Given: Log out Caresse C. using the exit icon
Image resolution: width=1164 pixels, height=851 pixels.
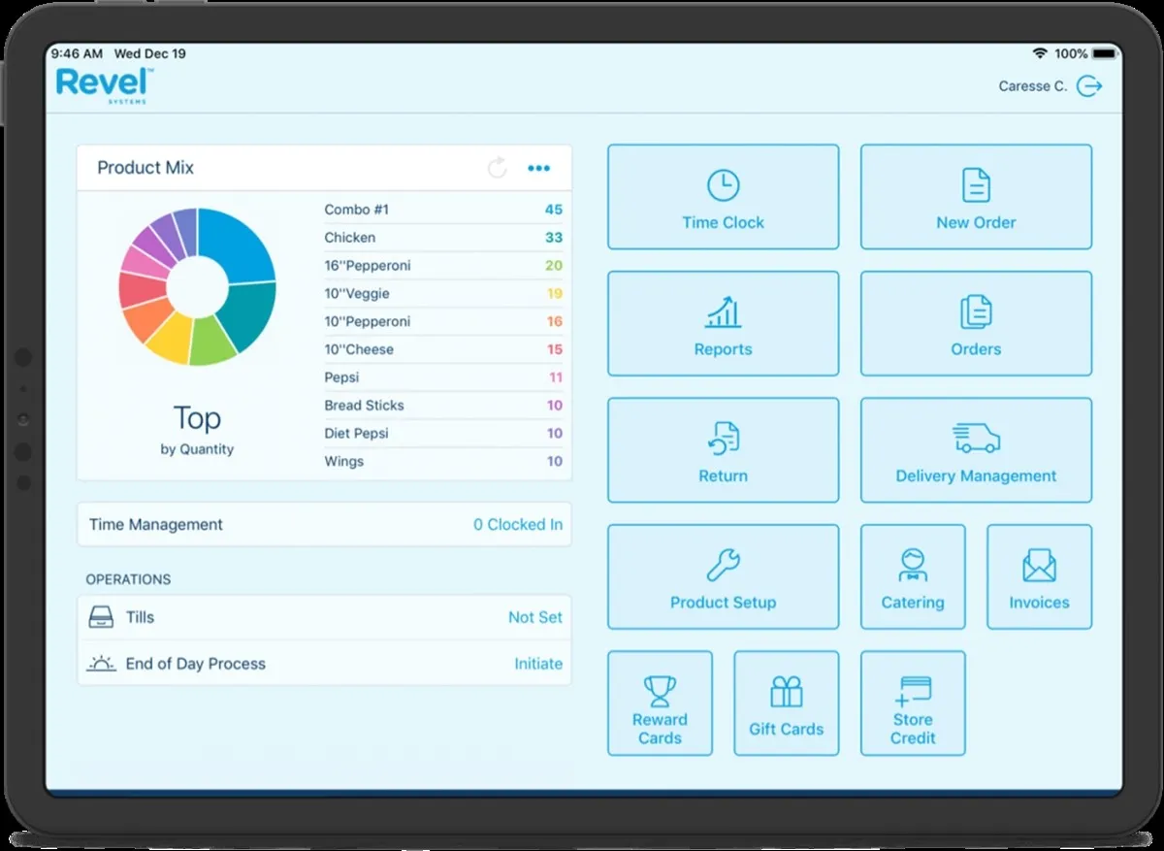Looking at the screenshot, I should (1090, 85).
